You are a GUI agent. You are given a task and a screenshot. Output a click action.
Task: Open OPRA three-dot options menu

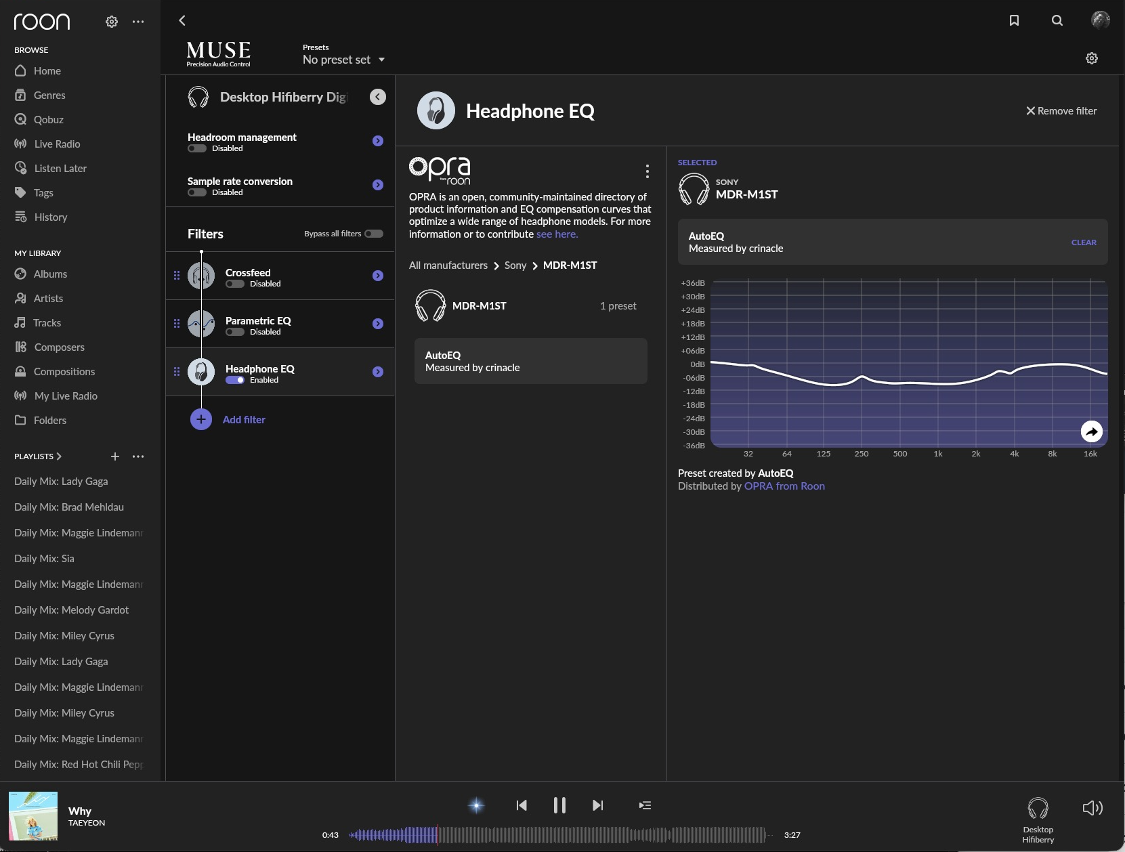648,171
